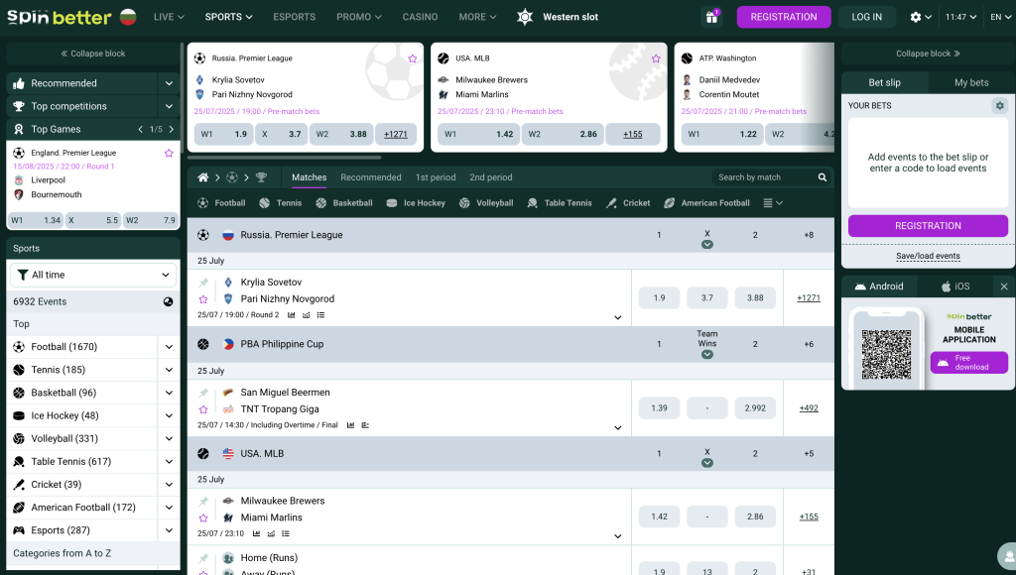Select Basketball in sports filter bar
Viewport: 1016px width, 575px height.
[x=344, y=203]
